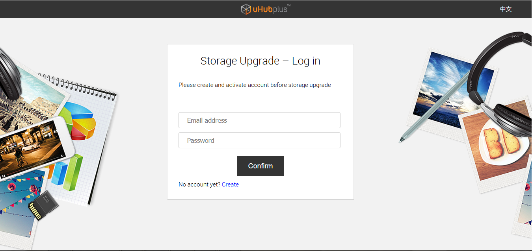The image size is (532, 251).
Task: Click the bar chart graphic on the notepad
Action: pos(65,172)
